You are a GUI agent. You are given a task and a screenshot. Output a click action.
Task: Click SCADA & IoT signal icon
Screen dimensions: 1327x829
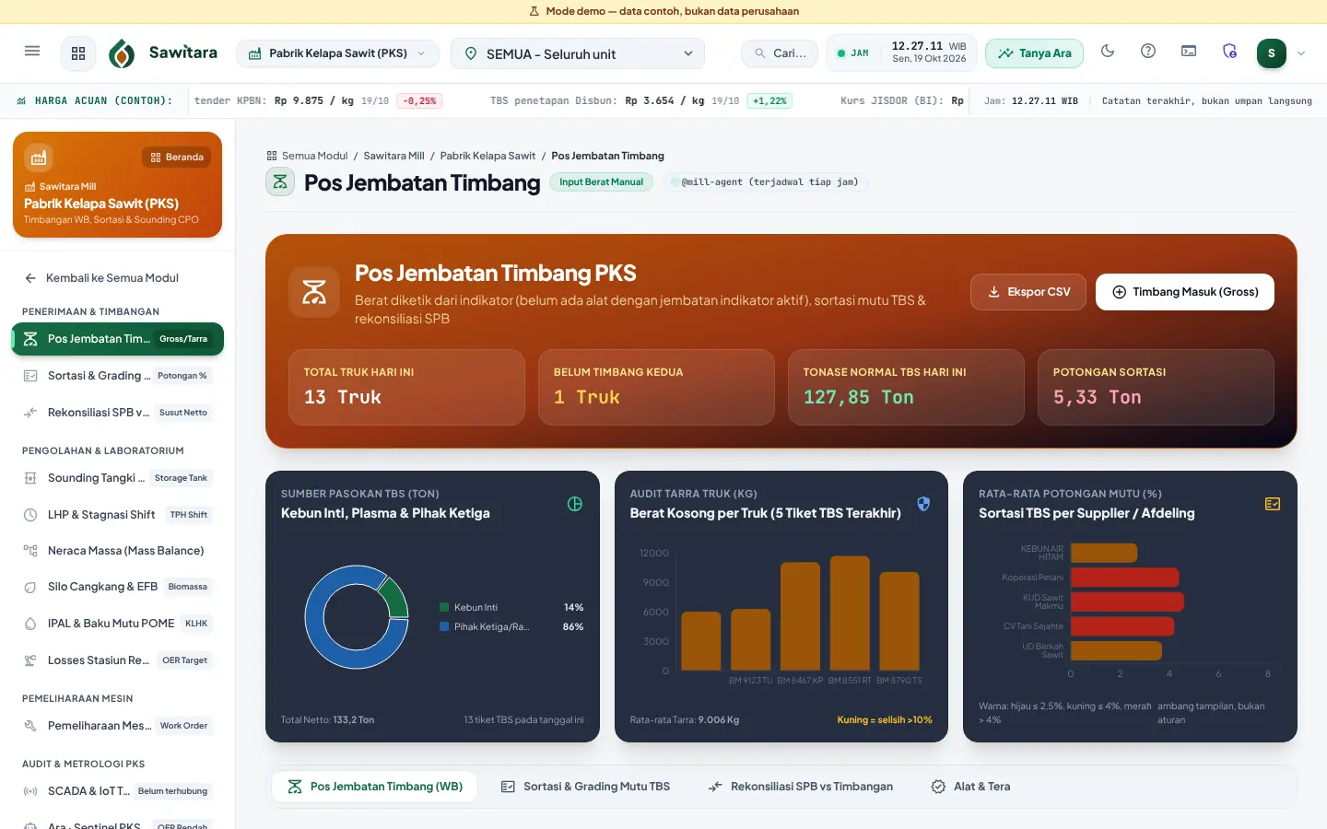[30, 791]
